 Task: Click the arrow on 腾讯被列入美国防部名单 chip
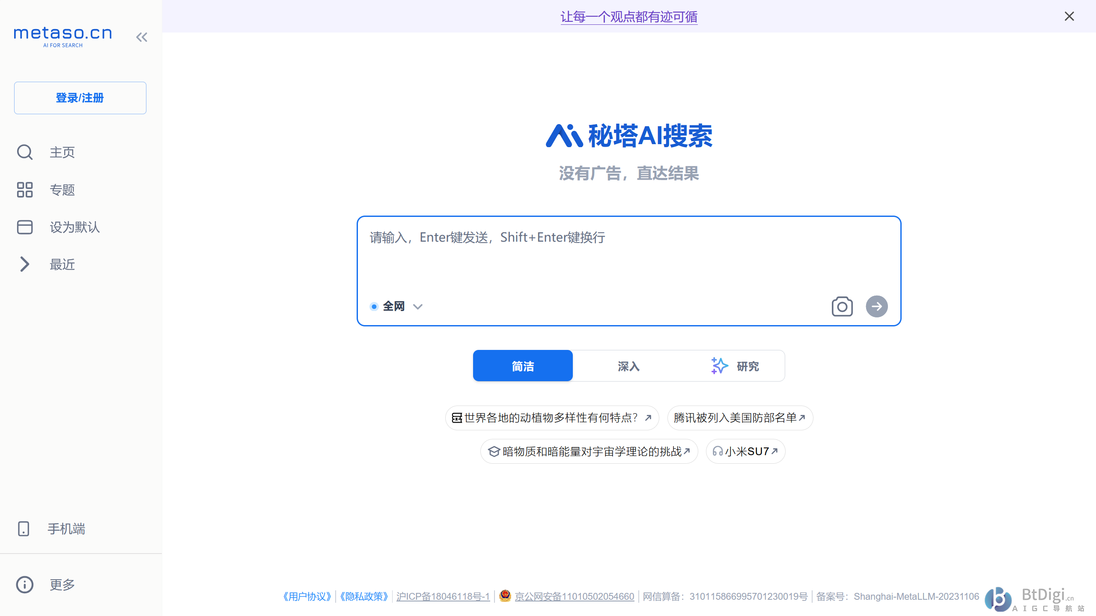(x=802, y=418)
